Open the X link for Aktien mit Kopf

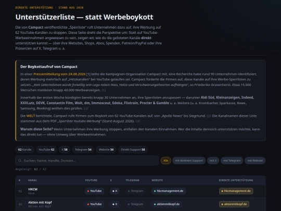pyautogui.click(x=114, y=204)
